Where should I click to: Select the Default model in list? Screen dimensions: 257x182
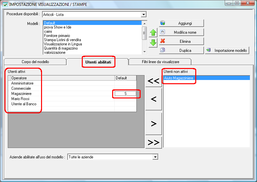[92, 23]
